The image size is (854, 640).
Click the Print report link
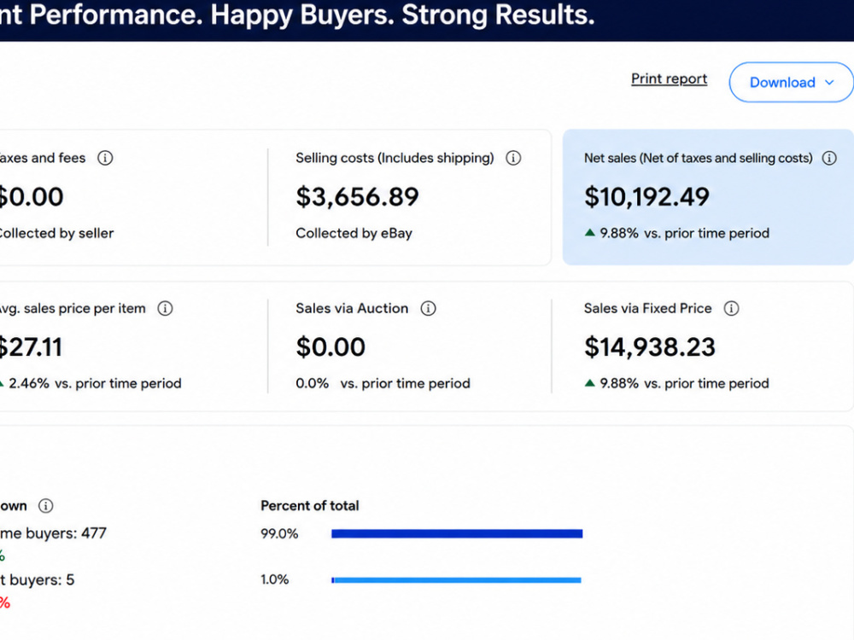[669, 79]
